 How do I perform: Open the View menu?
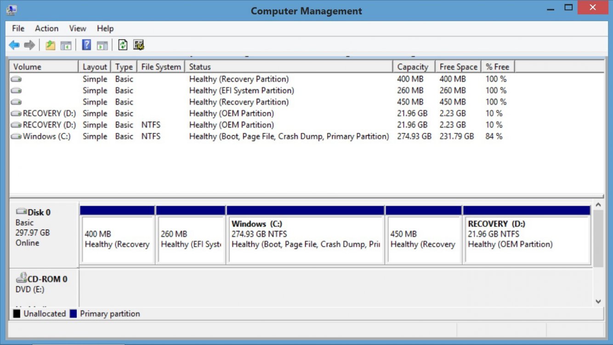pos(78,29)
